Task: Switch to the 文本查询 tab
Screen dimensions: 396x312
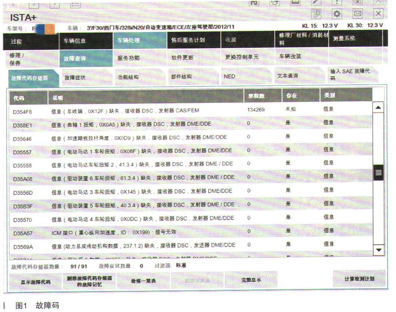Action: click(x=300, y=76)
